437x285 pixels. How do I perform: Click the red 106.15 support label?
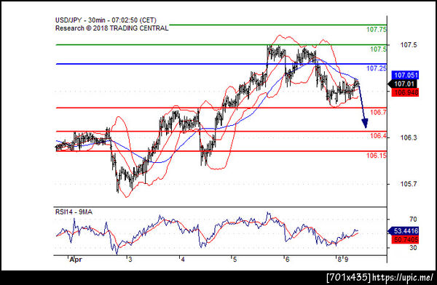point(377,156)
